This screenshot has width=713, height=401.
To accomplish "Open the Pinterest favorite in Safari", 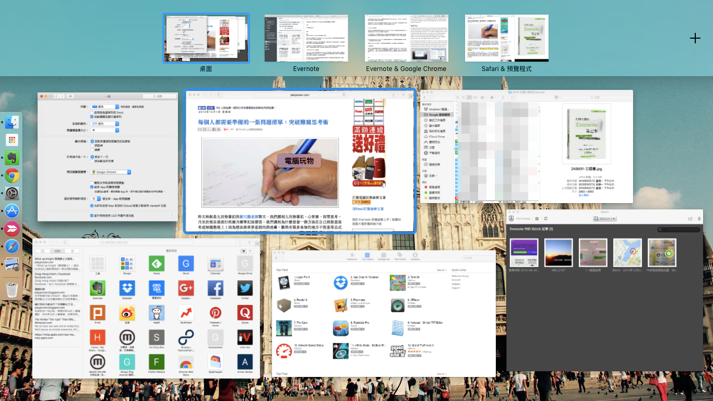I will [x=216, y=313].
